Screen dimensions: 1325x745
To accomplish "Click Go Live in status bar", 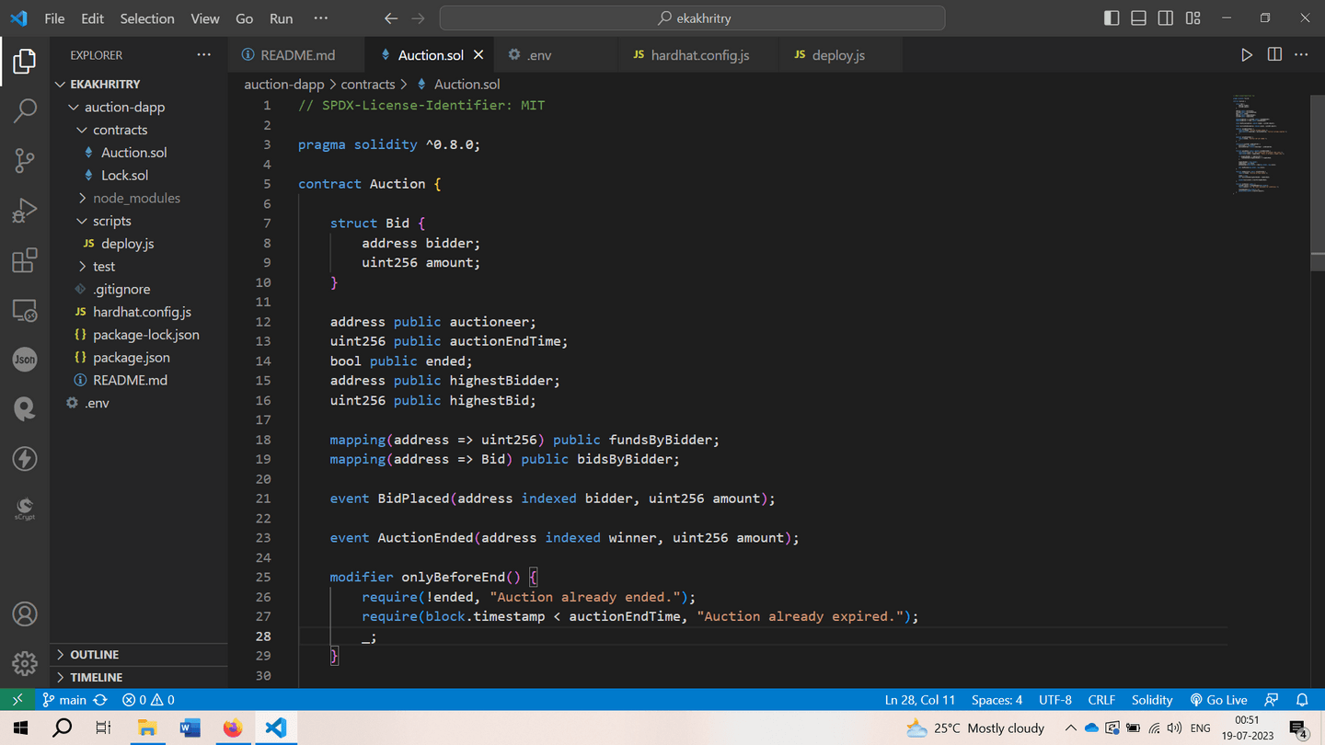I will [1218, 700].
